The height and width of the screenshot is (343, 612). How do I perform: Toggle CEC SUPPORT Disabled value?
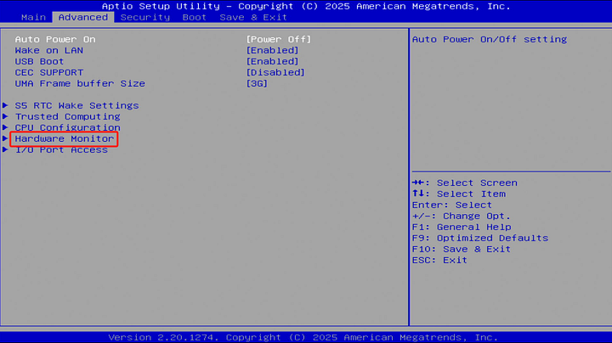pyautogui.click(x=275, y=72)
